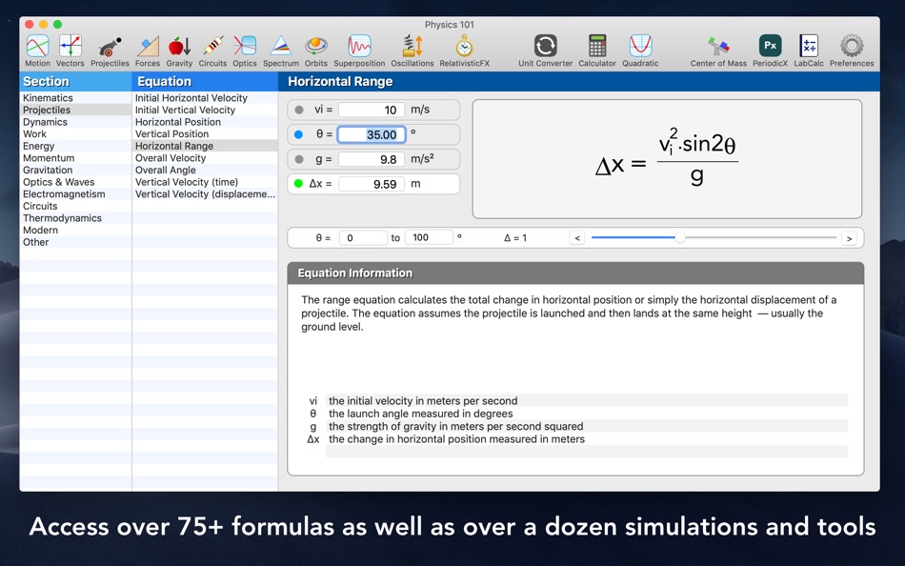Image resolution: width=905 pixels, height=566 pixels.
Task: Select the Circuits section in list
Action: tap(75, 206)
